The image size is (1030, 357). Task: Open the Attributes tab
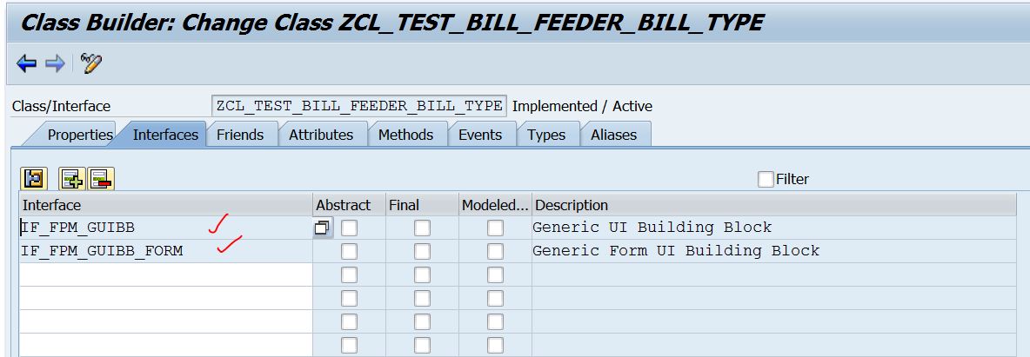(x=321, y=135)
